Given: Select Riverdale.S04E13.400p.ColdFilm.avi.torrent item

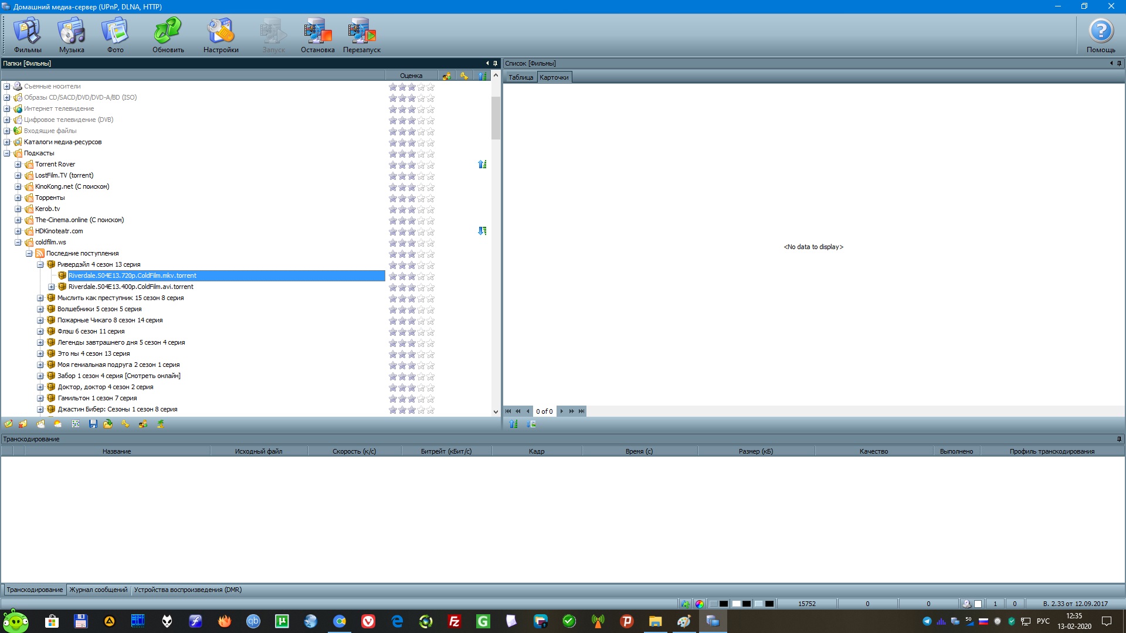Looking at the screenshot, I should [131, 287].
